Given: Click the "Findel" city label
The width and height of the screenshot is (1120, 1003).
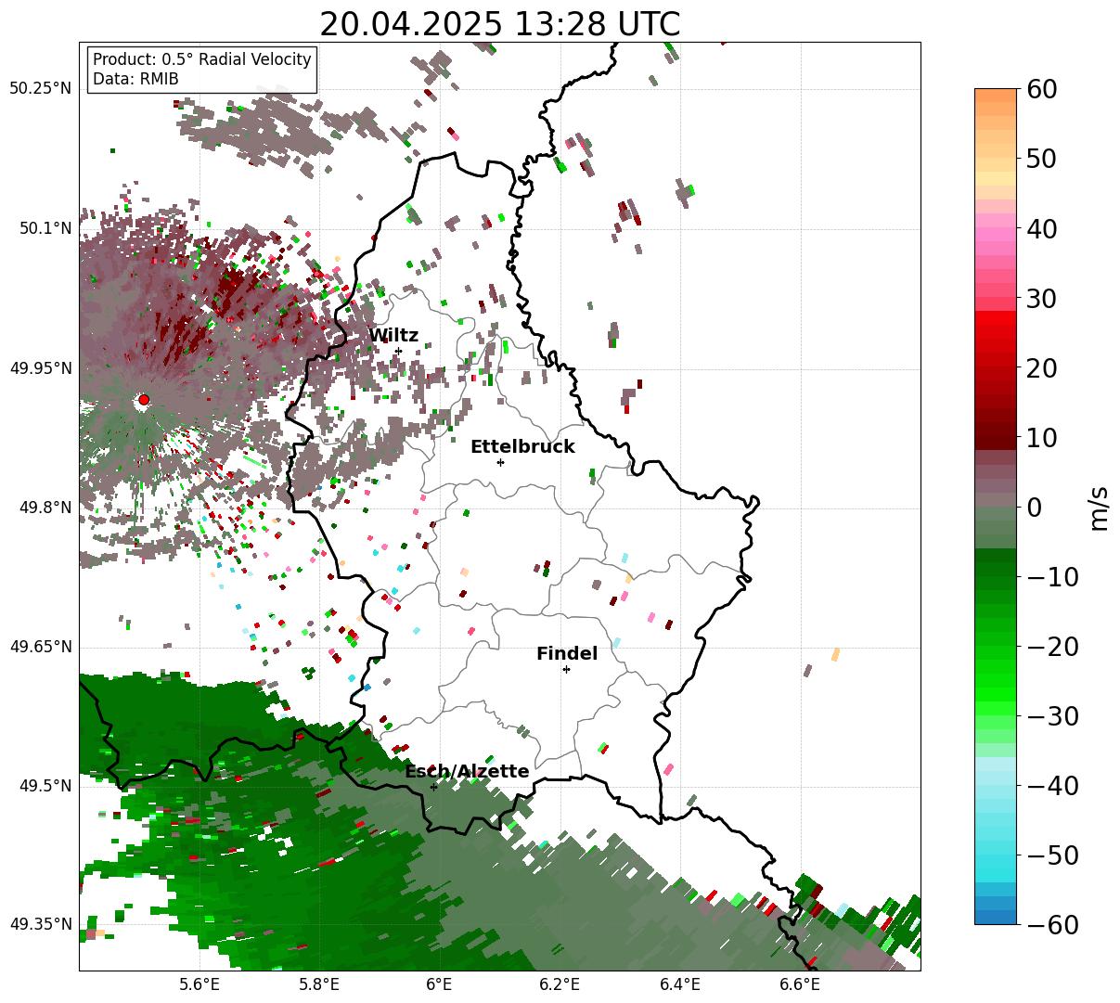Looking at the screenshot, I should pyautogui.click(x=567, y=654).
